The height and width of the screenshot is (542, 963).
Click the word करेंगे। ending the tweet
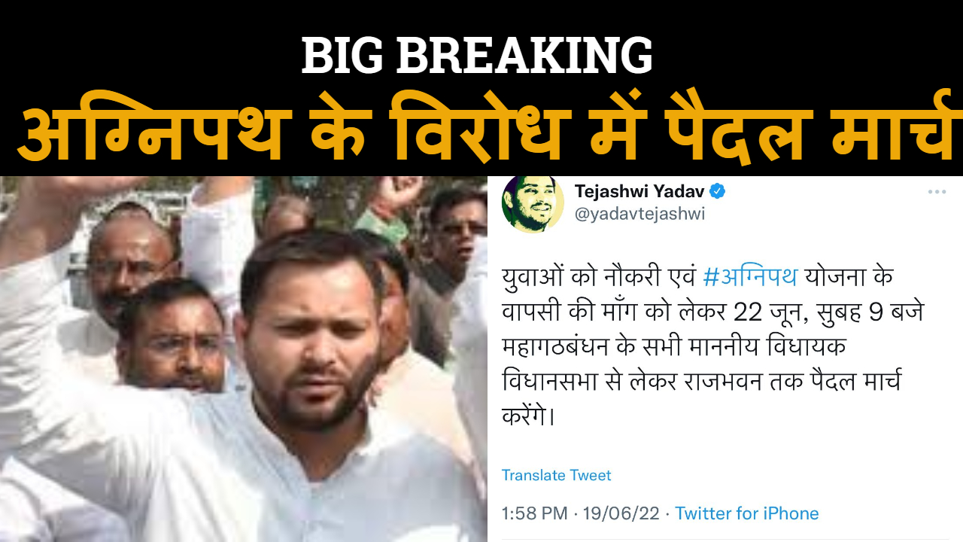pyautogui.click(x=528, y=416)
